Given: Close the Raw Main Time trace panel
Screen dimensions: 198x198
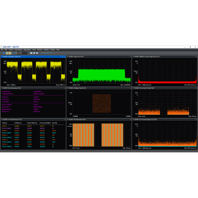Looking at the screenshot, I should 65,57.
